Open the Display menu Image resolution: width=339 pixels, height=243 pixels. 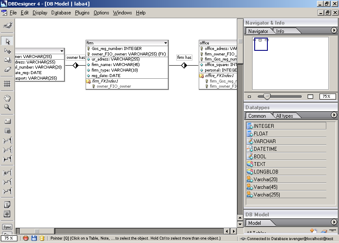pos(40,13)
